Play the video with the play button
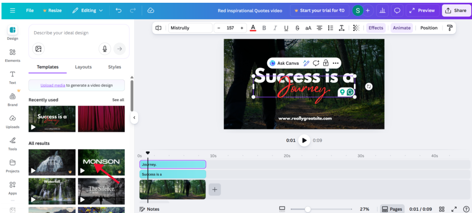Screen dimensions: 472x213 point(304,140)
